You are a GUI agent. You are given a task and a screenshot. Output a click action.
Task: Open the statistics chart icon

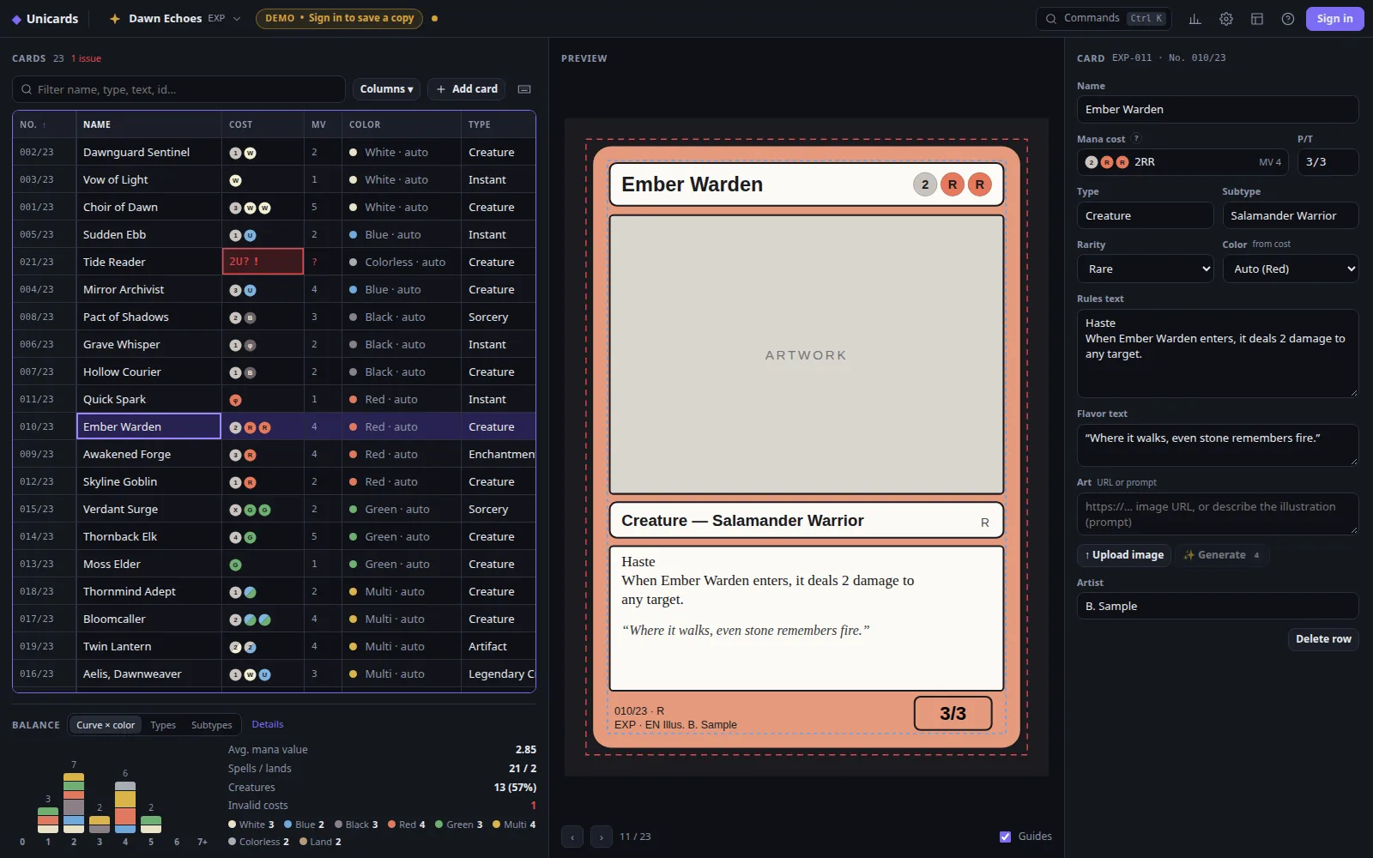(1195, 19)
